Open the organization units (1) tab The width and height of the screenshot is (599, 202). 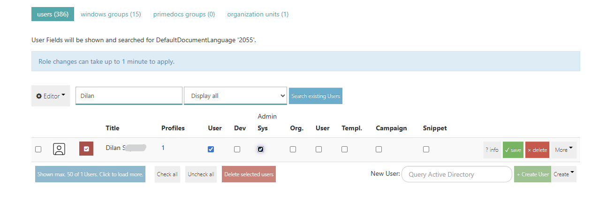[258, 14]
